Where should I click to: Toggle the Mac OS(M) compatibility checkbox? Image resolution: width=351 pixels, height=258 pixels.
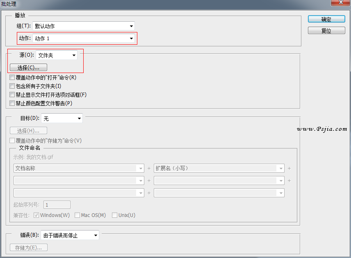77,215
